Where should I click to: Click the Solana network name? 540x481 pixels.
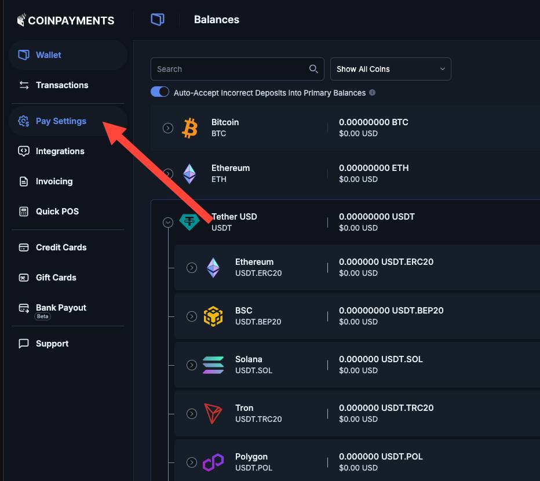(249, 359)
